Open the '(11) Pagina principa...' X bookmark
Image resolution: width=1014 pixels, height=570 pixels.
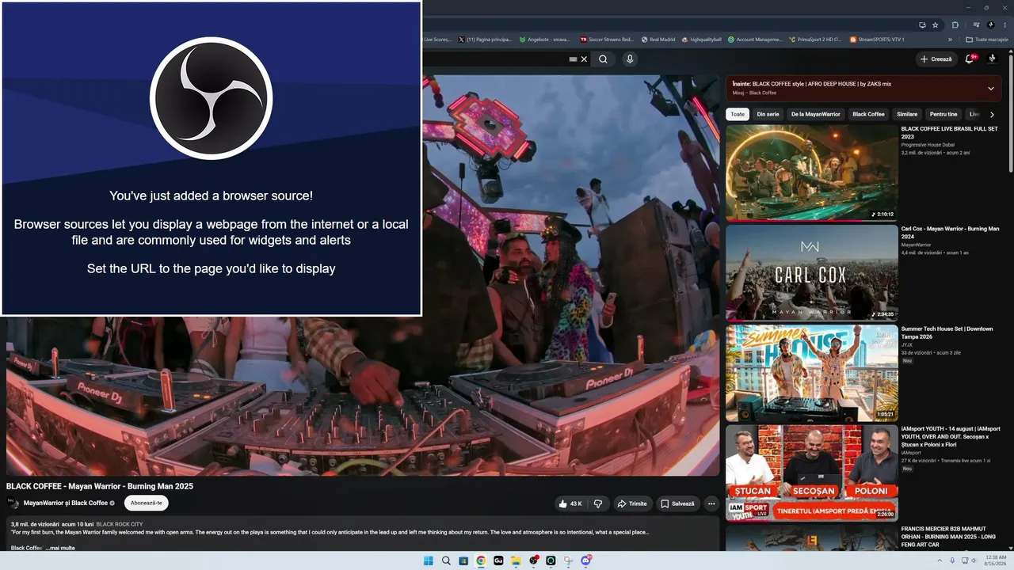(485, 39)
